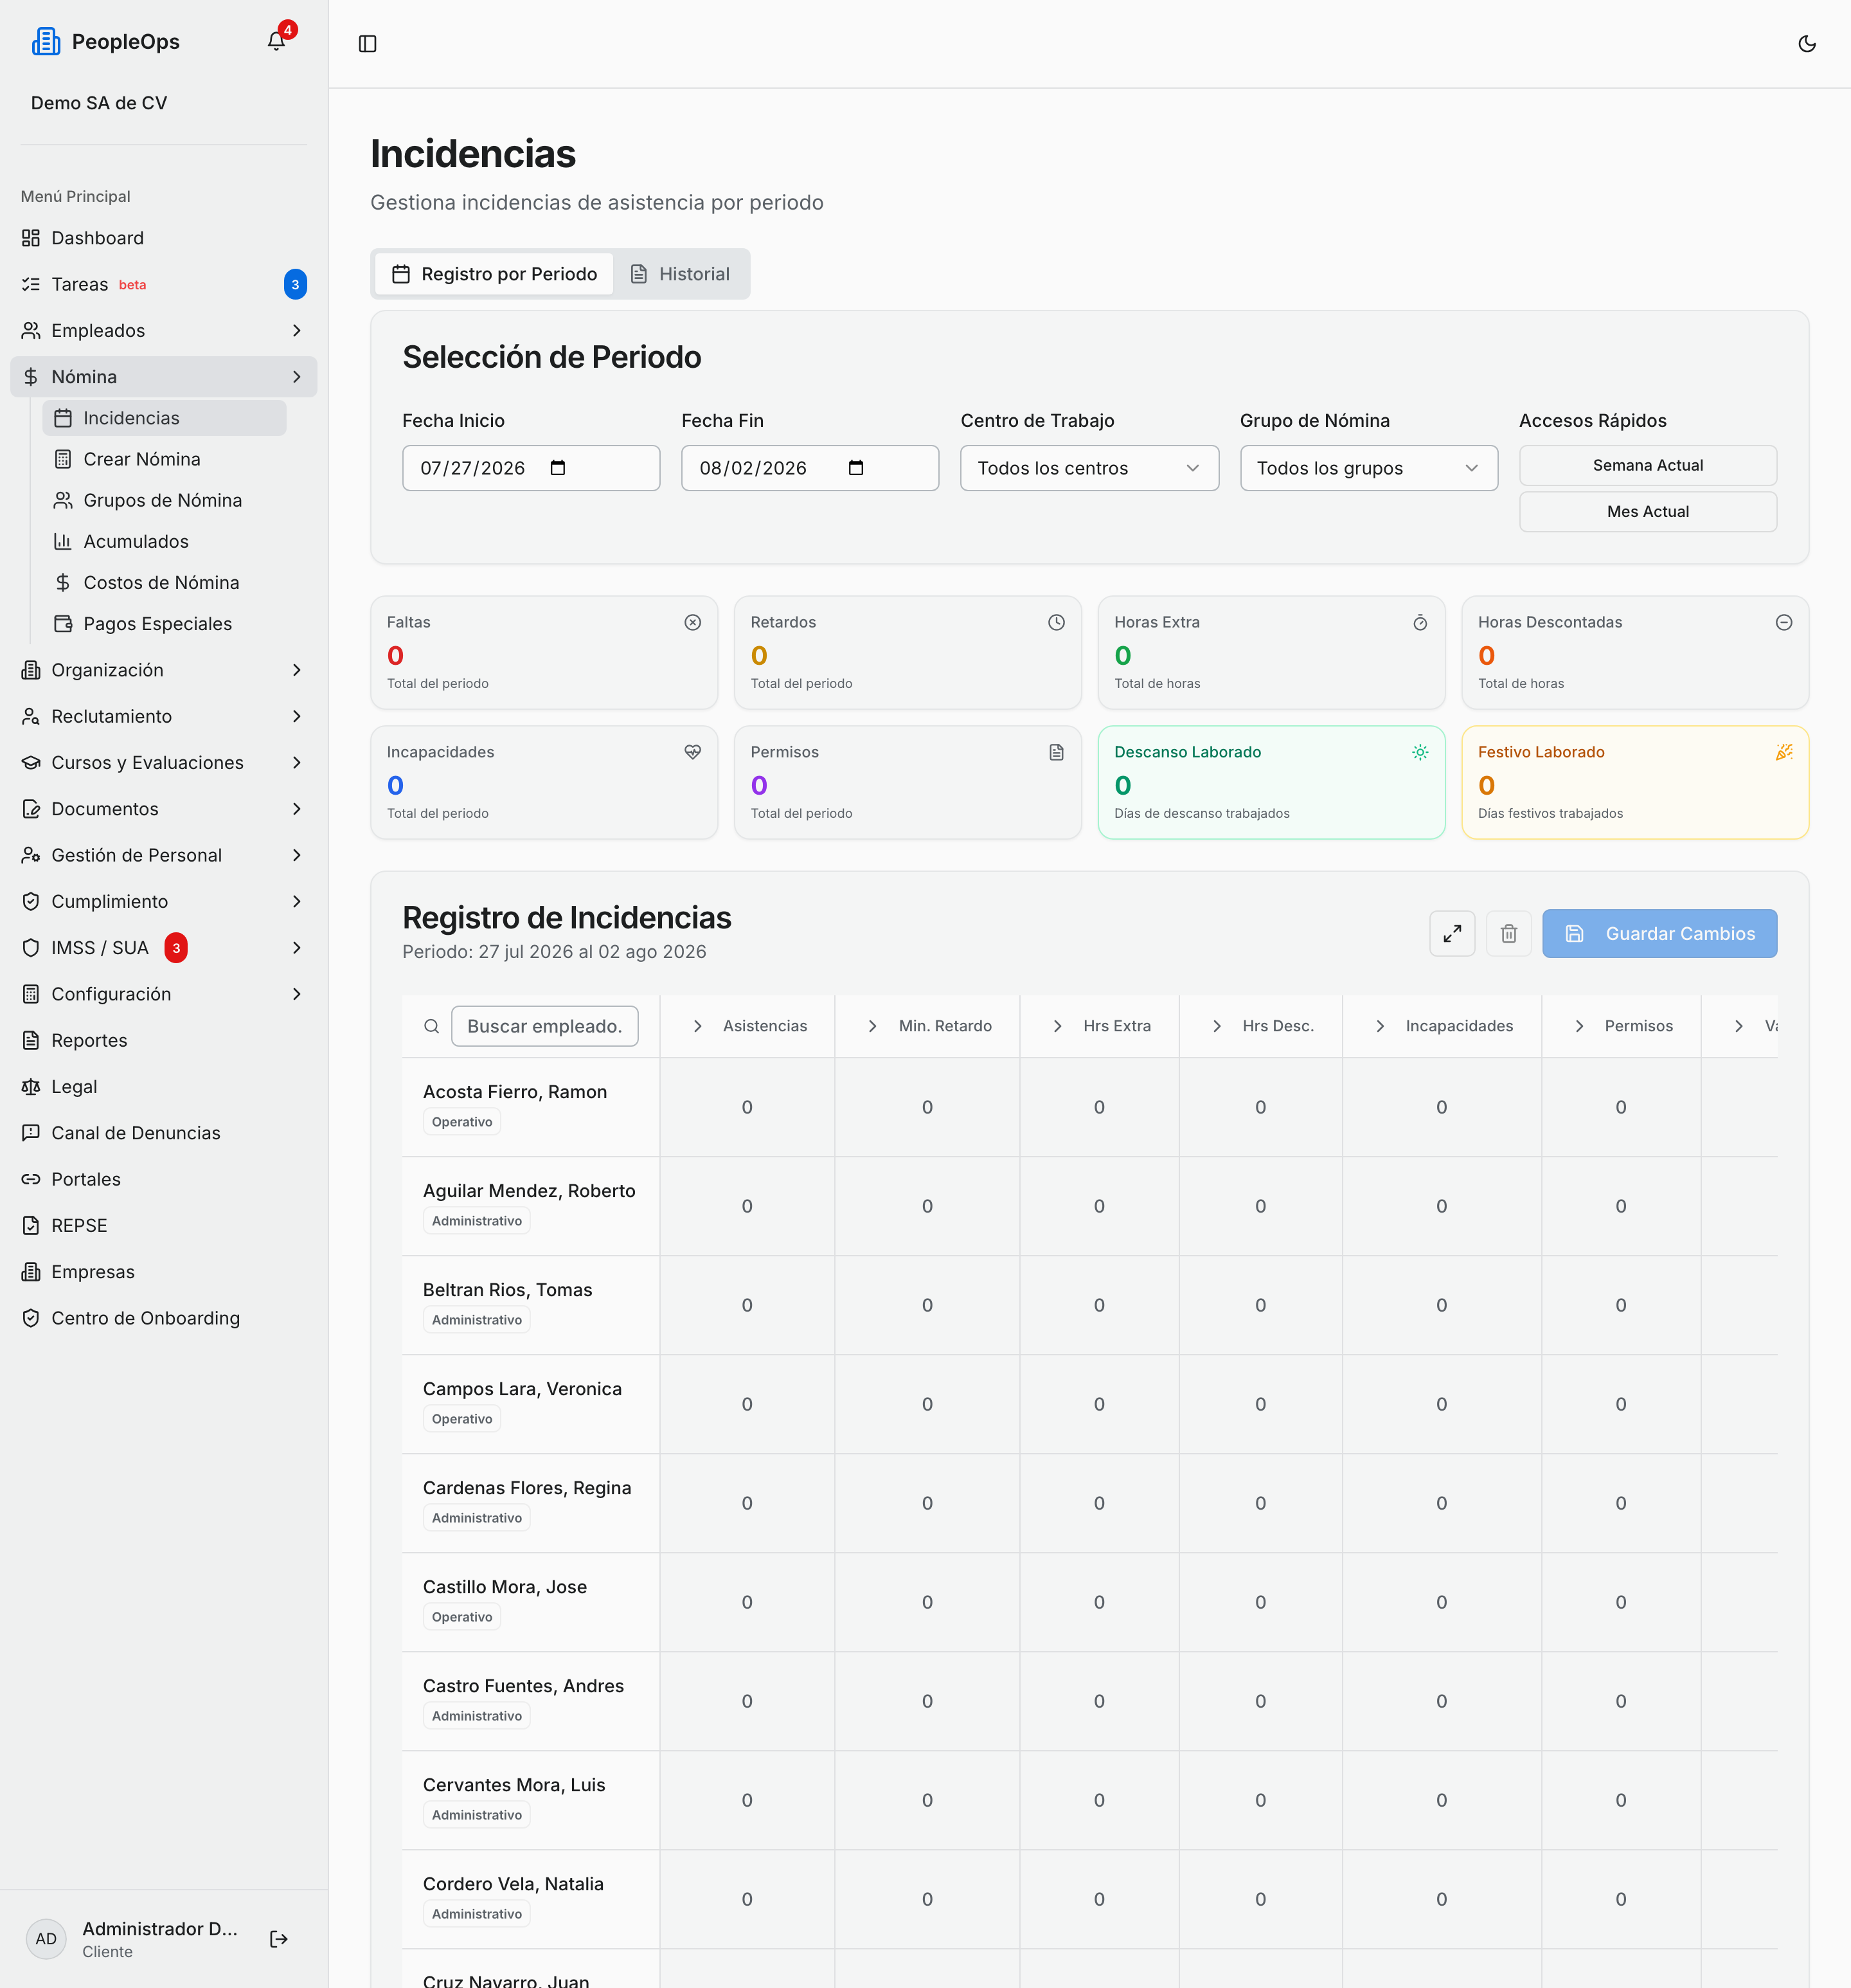This screenshot has height=1988, width=1851.
Task: Expand table to fullscreen icon
Action: point(1453,933)
